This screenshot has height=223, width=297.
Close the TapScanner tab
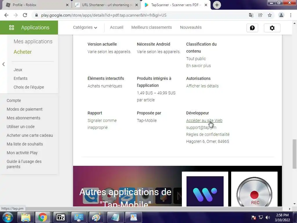[x=206, y=5]
